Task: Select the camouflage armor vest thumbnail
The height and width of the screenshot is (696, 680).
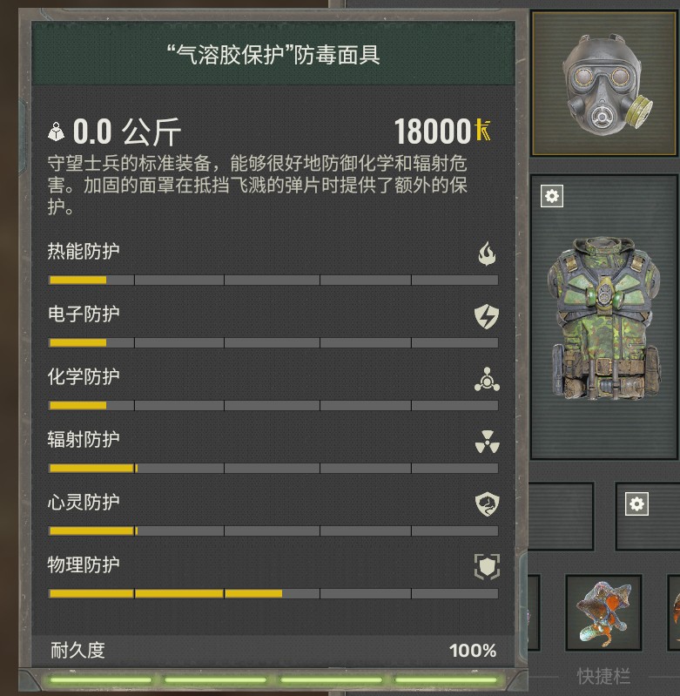Action: click(x=604, y=317)
